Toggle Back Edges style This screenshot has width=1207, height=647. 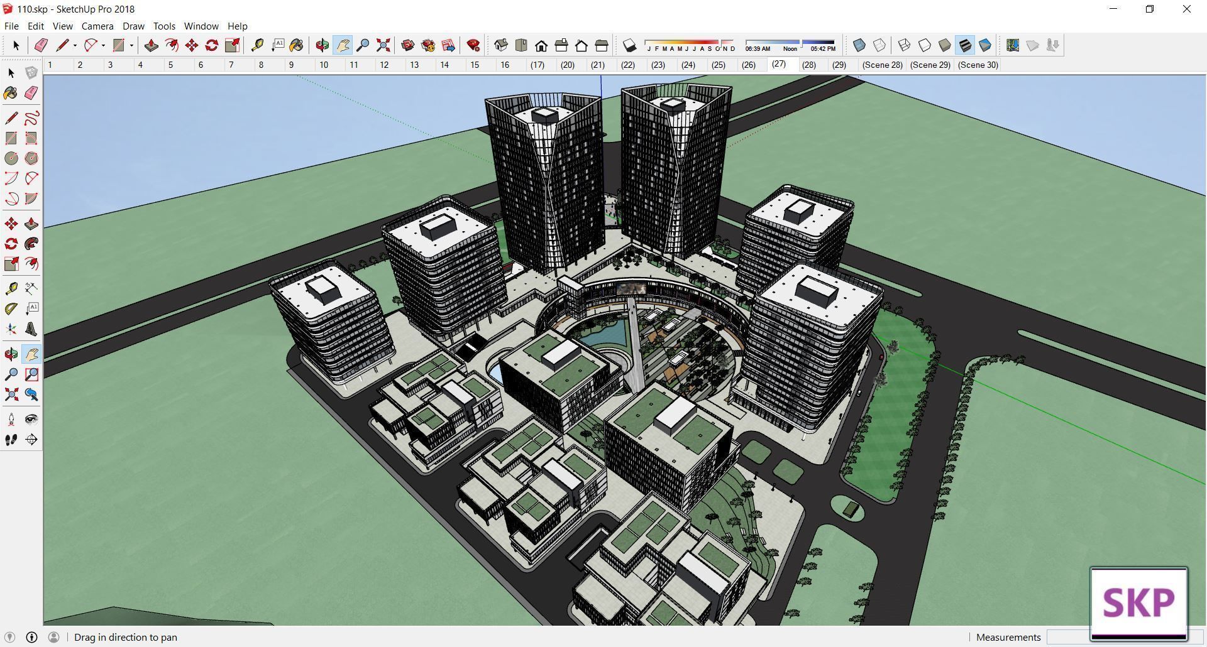879,45
